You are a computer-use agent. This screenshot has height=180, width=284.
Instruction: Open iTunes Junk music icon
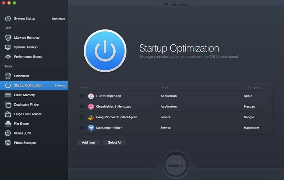click(8, 133)
